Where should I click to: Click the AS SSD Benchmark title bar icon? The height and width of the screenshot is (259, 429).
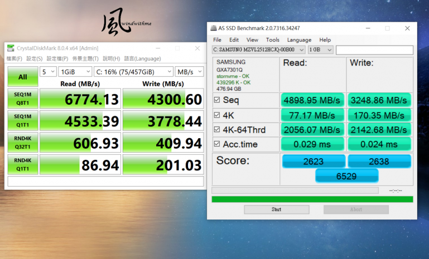click(x=213, y=28)
